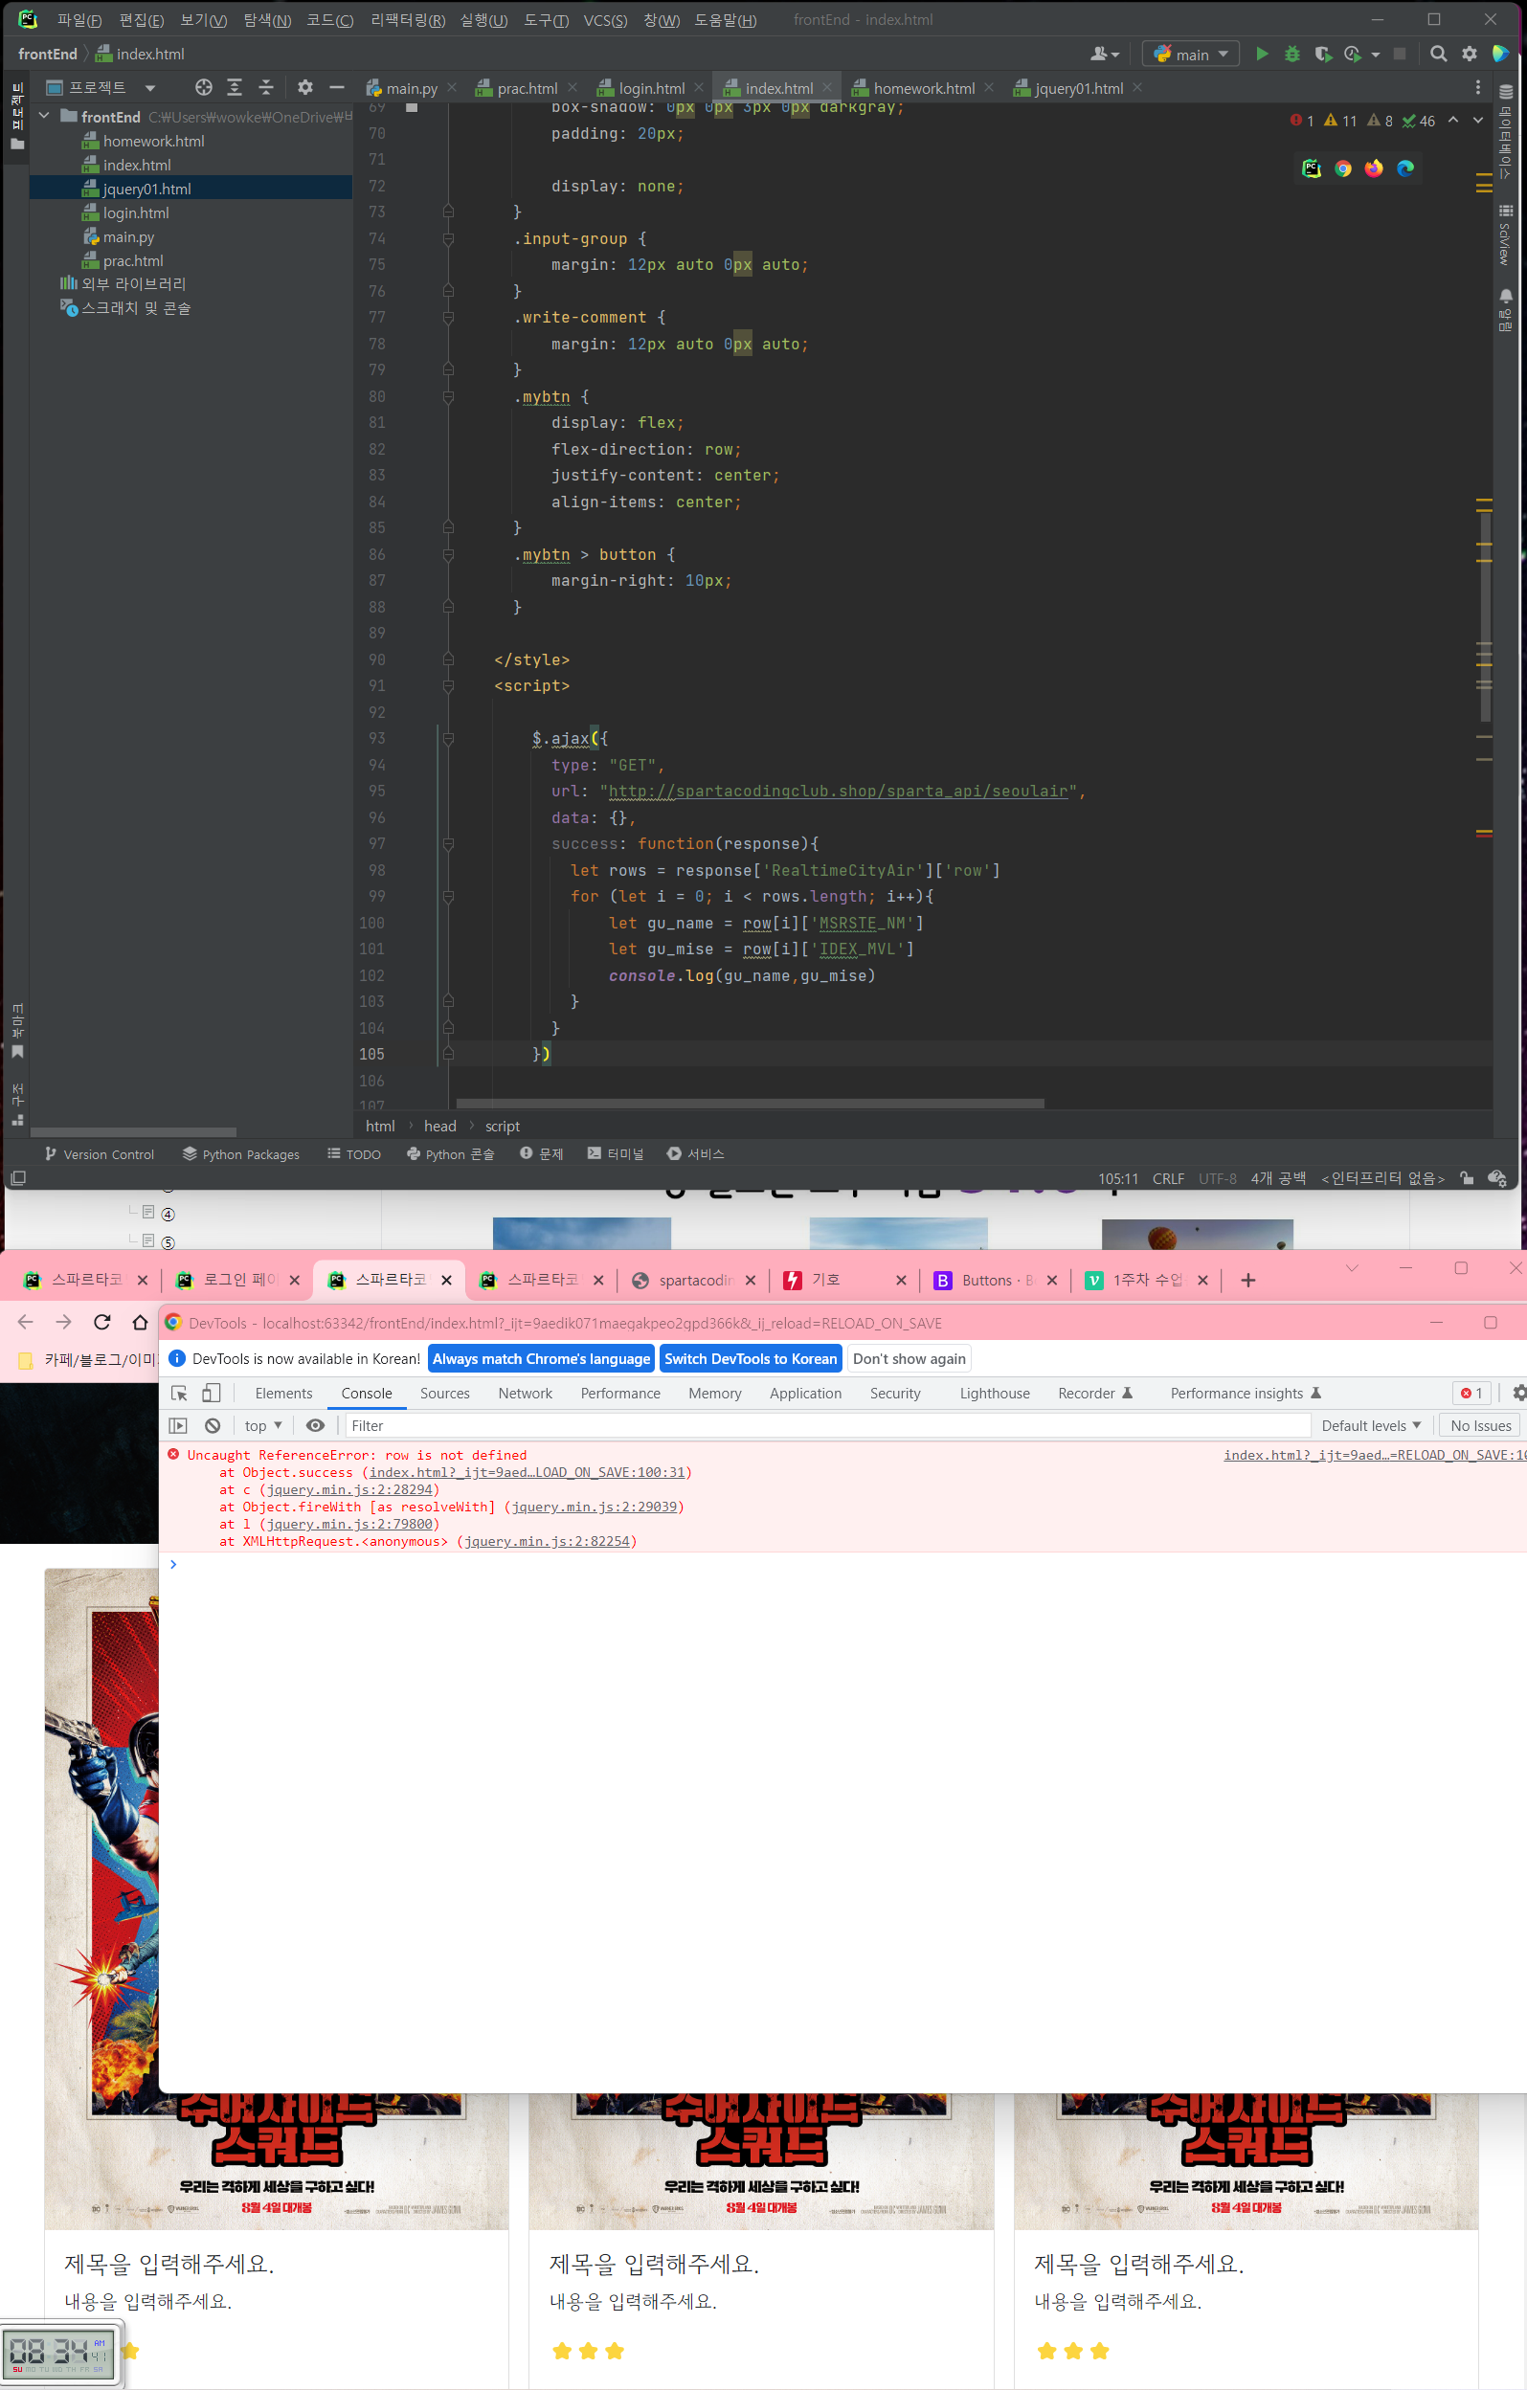Screen dimensions: 1527x2390
Task: Toggle tool window quick access in status bar
Action: [x=18, y=1178]
